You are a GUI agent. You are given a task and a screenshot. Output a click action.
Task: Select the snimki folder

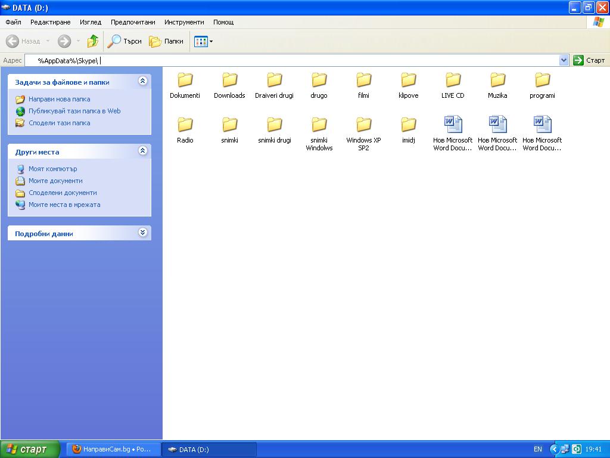coord(229,130)
